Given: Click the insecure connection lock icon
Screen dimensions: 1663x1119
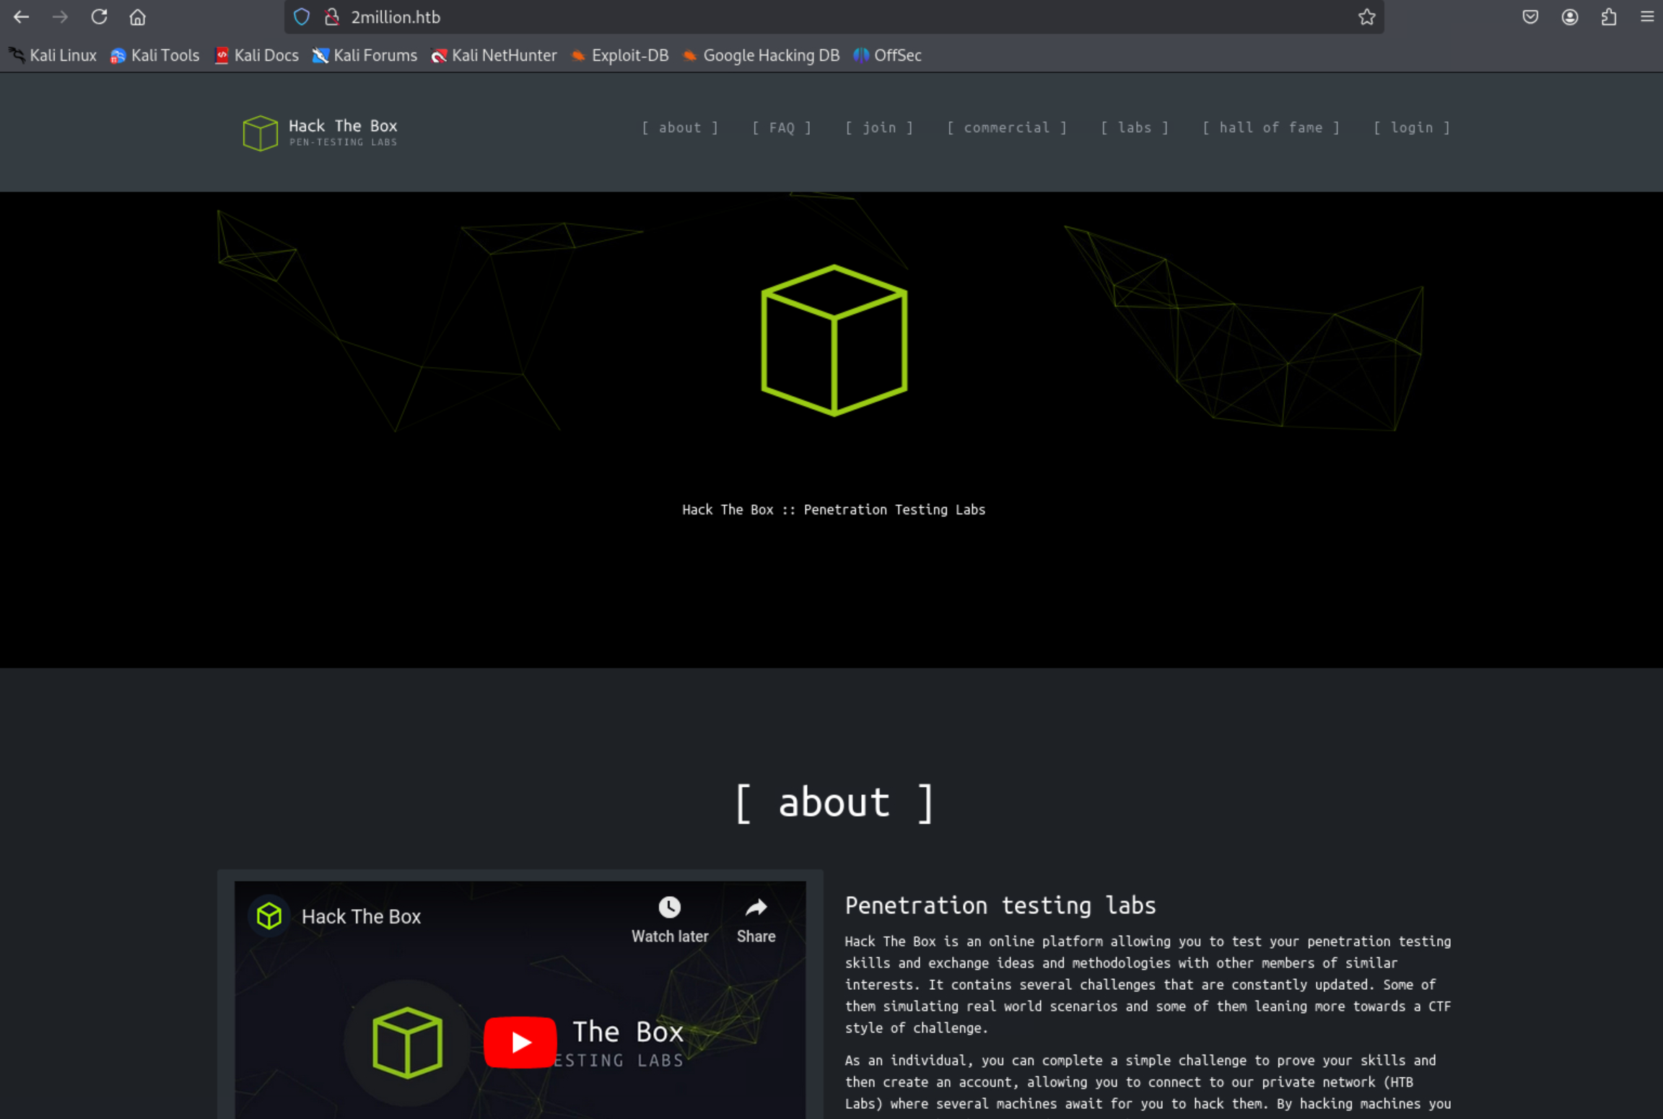Looking at the screenshot, I should pyautogui.click(x=332, y=17).
